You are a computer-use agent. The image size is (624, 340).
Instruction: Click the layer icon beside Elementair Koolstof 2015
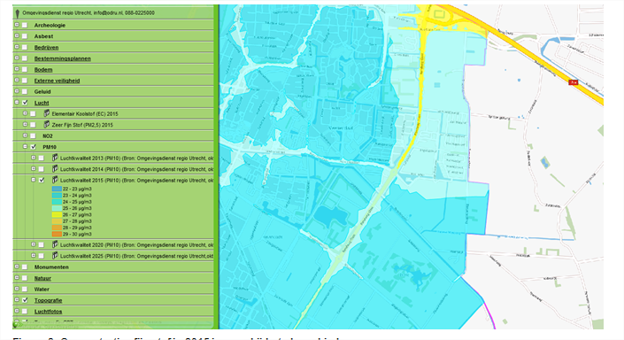tap(47, 113)
